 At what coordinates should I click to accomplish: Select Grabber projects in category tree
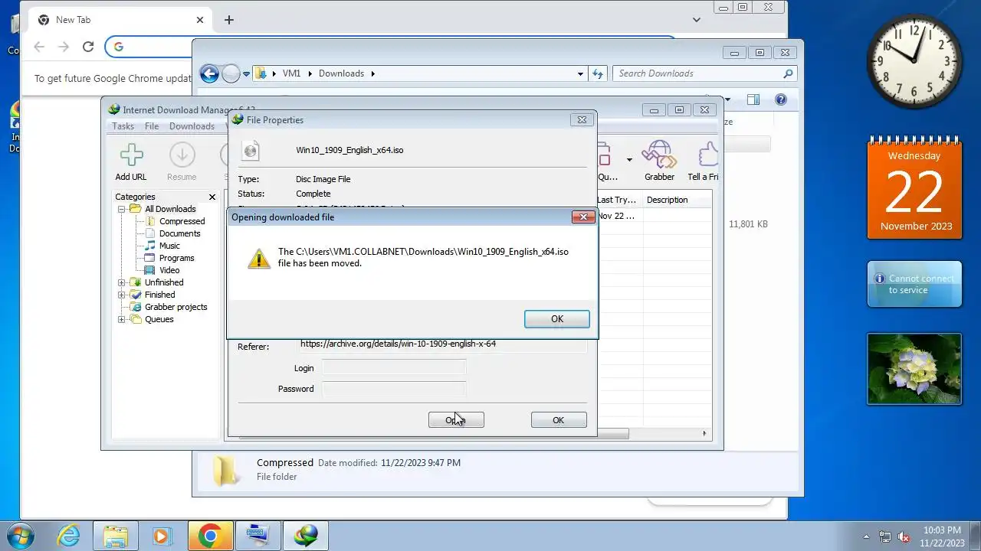coord(176,307)
